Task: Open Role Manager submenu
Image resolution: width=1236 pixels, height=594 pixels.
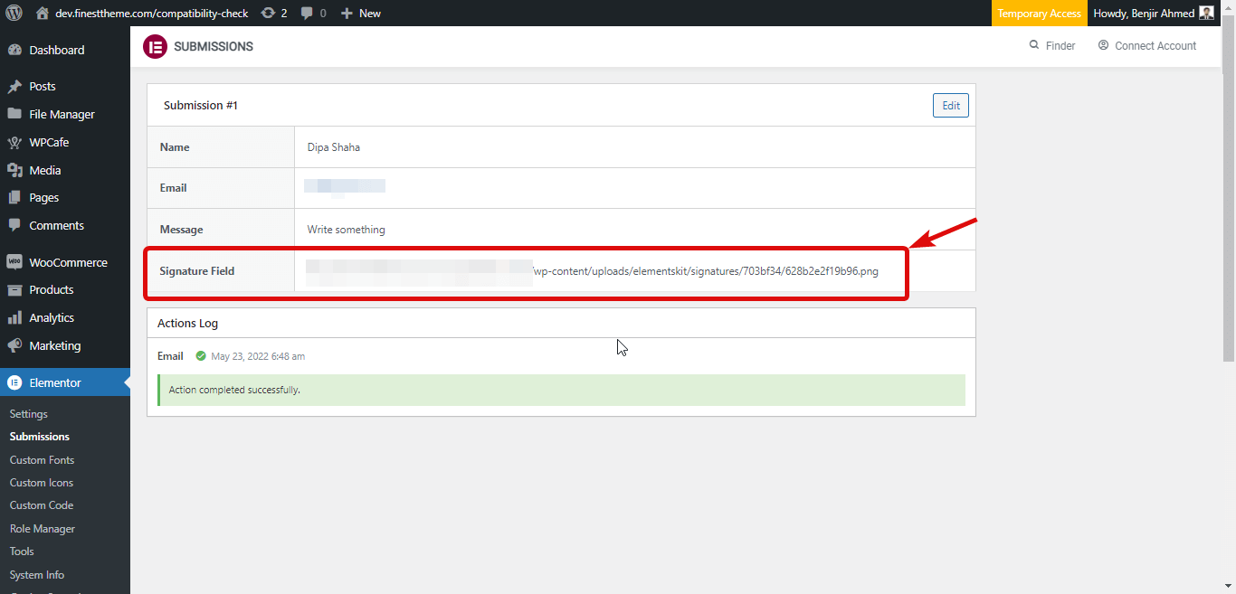Action: tap(43, 529)
